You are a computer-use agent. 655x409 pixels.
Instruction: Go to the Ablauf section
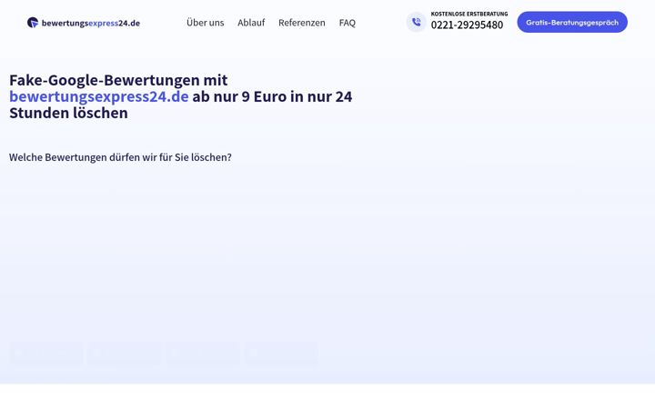(x=251, y=23)
